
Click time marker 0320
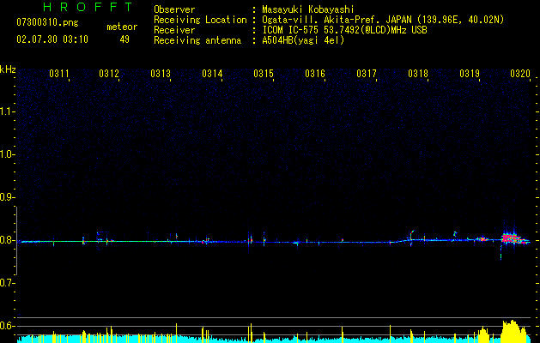(520, 74)
